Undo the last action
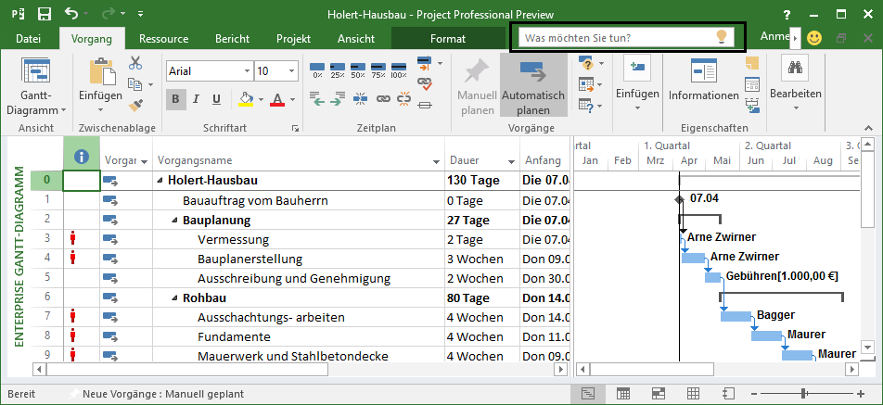The width and height of the screenshot is (883, 405). click(x=71, y=14)
